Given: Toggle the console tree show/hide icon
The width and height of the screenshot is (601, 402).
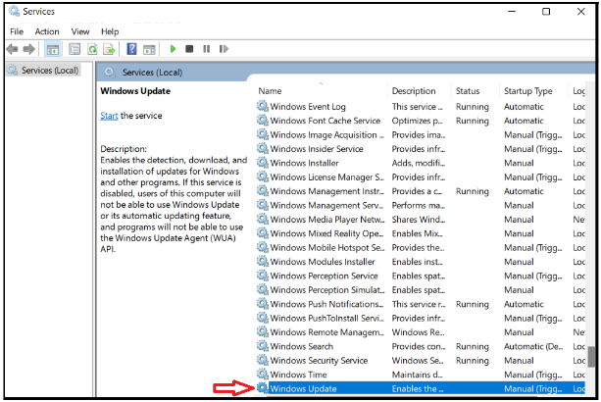Looking at the screenshot, I should 53,49.
